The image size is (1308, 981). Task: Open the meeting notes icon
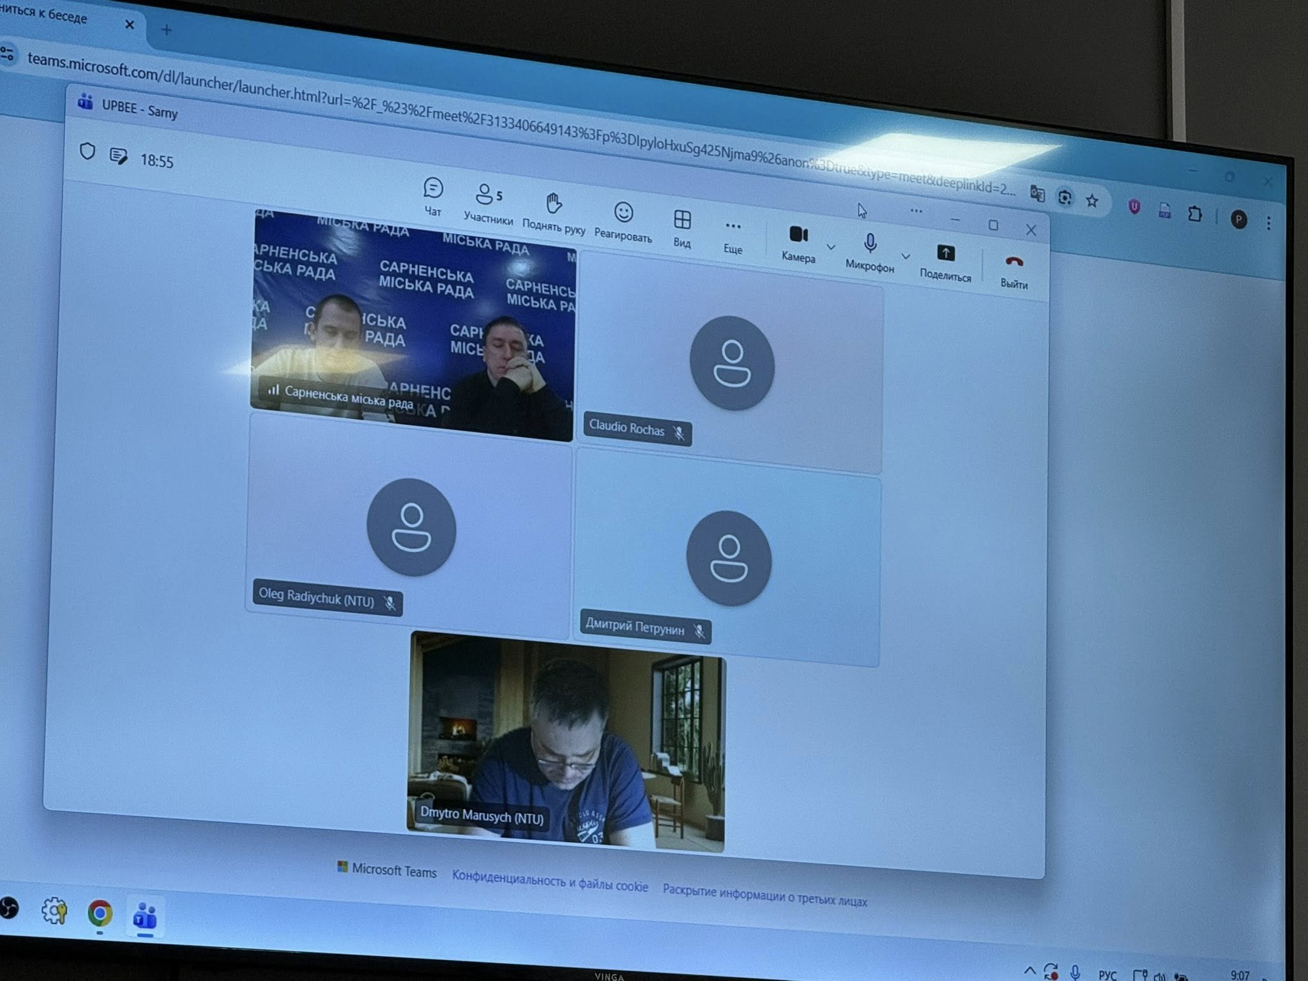(118, 156)
